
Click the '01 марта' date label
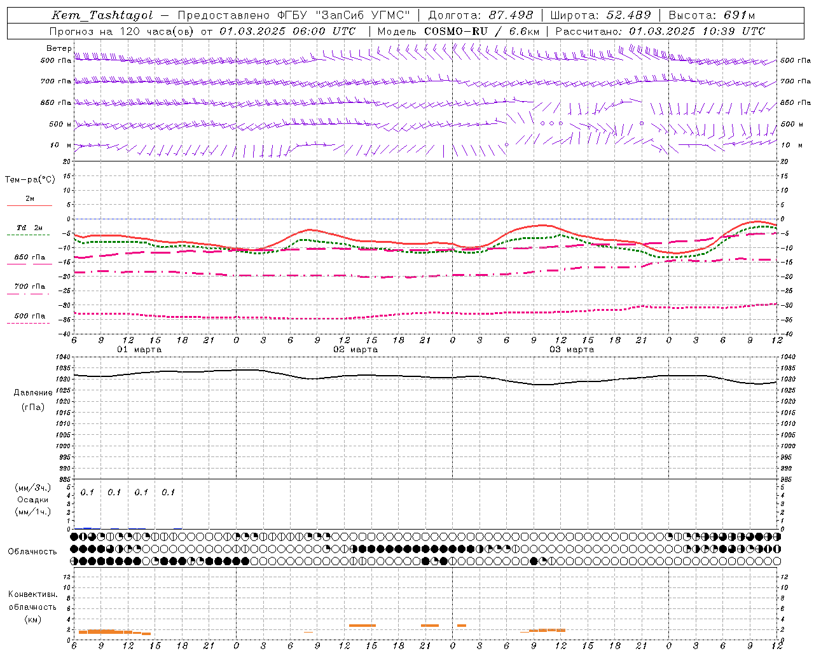pyautogui.click(x=140, y=350)
